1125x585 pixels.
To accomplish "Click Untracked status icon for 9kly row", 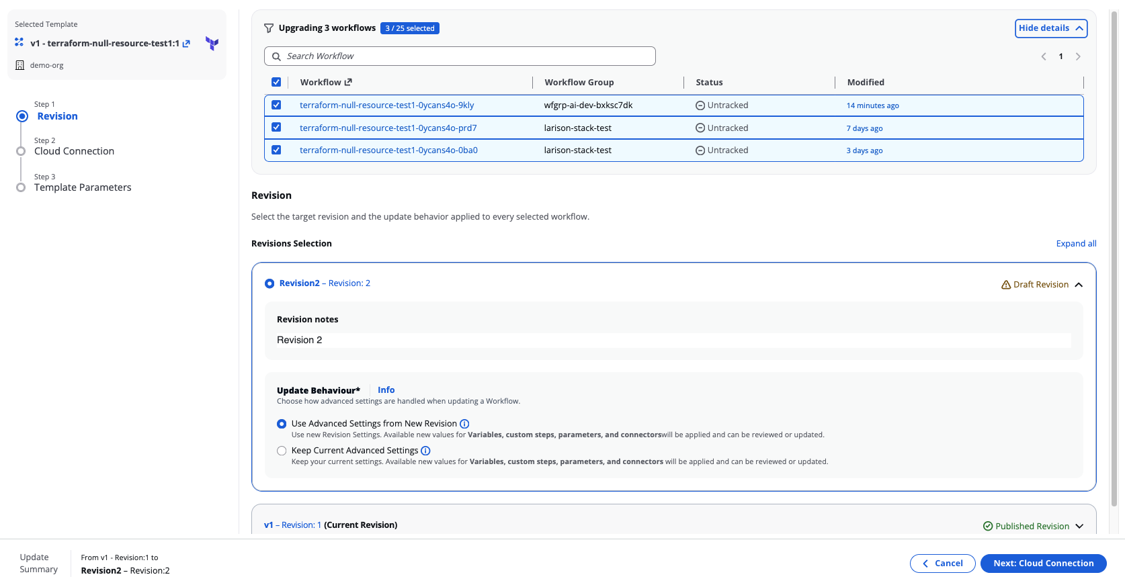I will [700, 105].
